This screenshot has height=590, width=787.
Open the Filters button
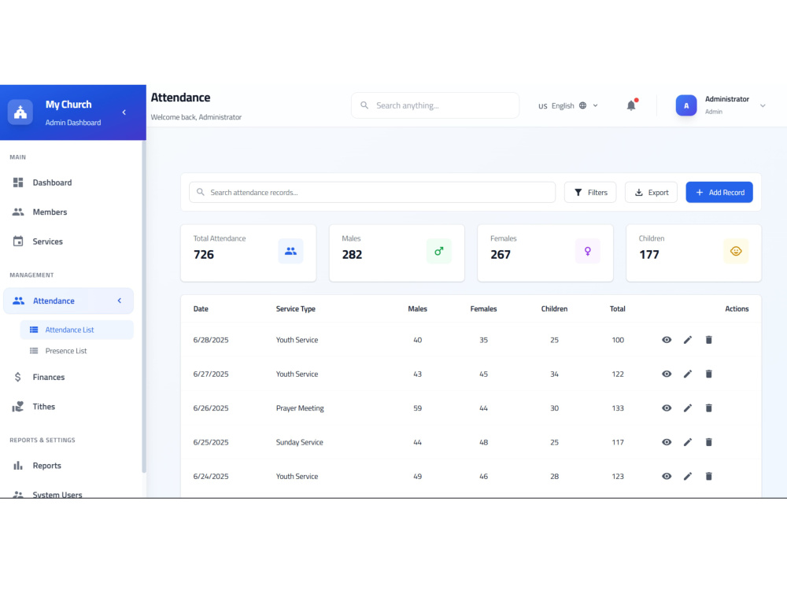(x=590, y=192)
